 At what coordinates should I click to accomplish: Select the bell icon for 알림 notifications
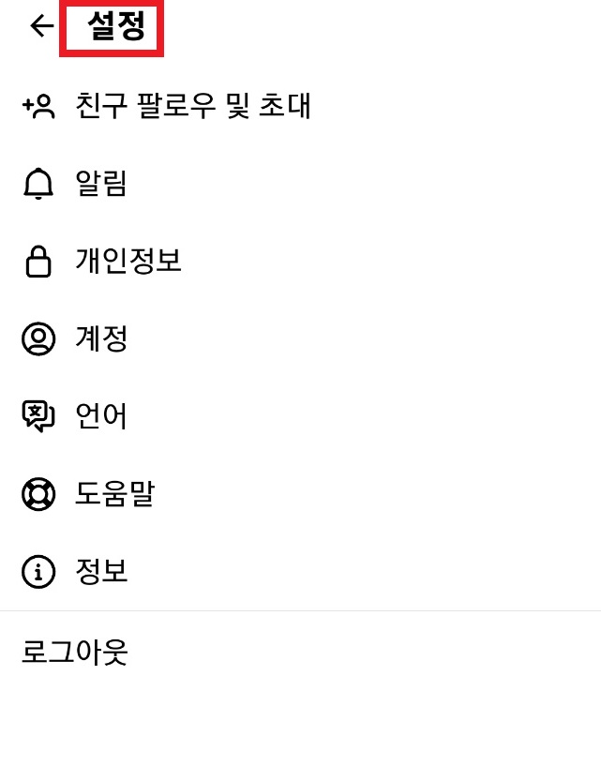(x=38, y=184)
